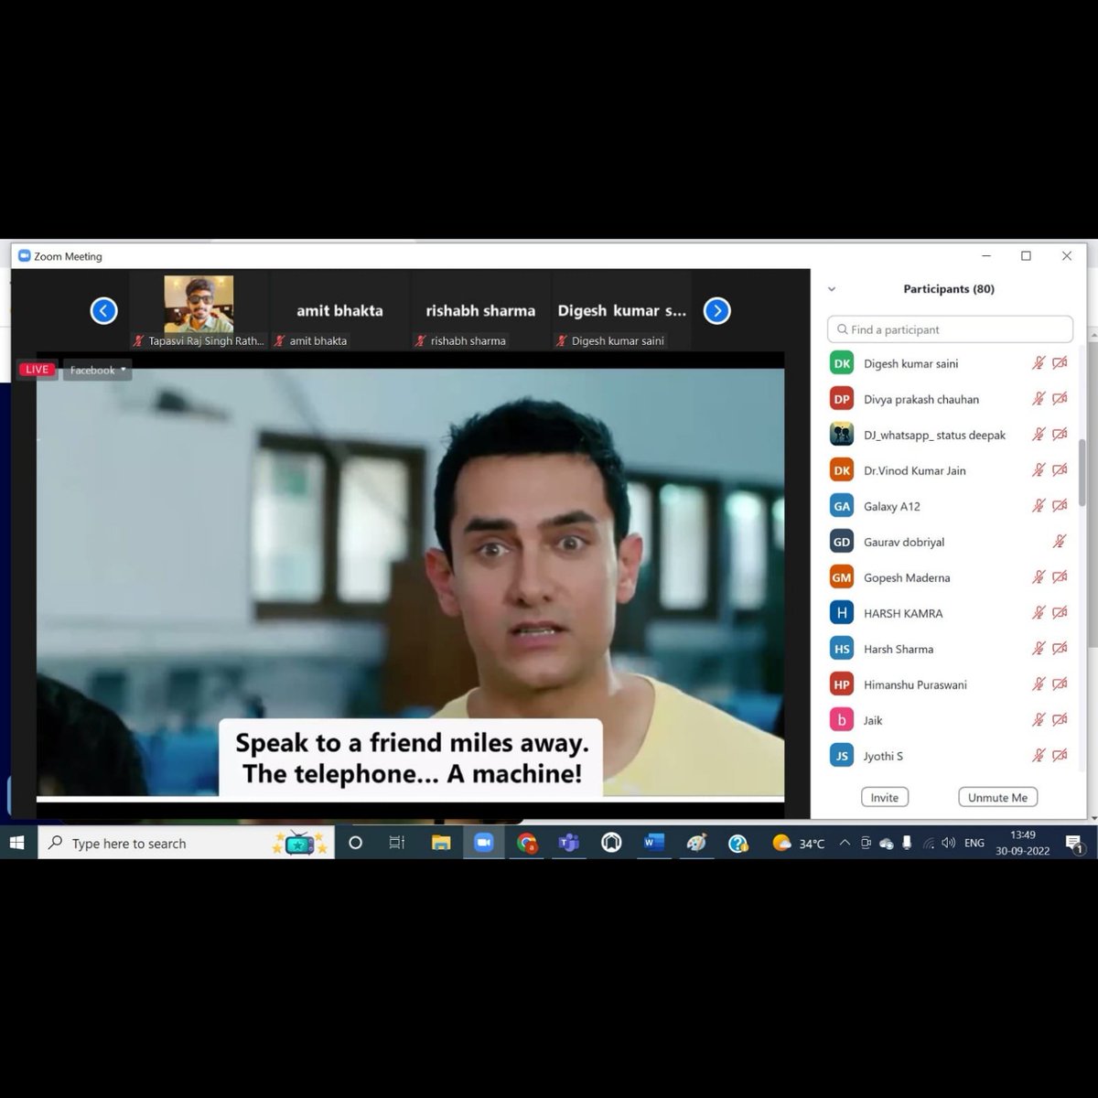Viewport: 1098px width, 1098px height.
Task: Click Digesh kumar saini's DK avatar
Action: click(842, 363)
